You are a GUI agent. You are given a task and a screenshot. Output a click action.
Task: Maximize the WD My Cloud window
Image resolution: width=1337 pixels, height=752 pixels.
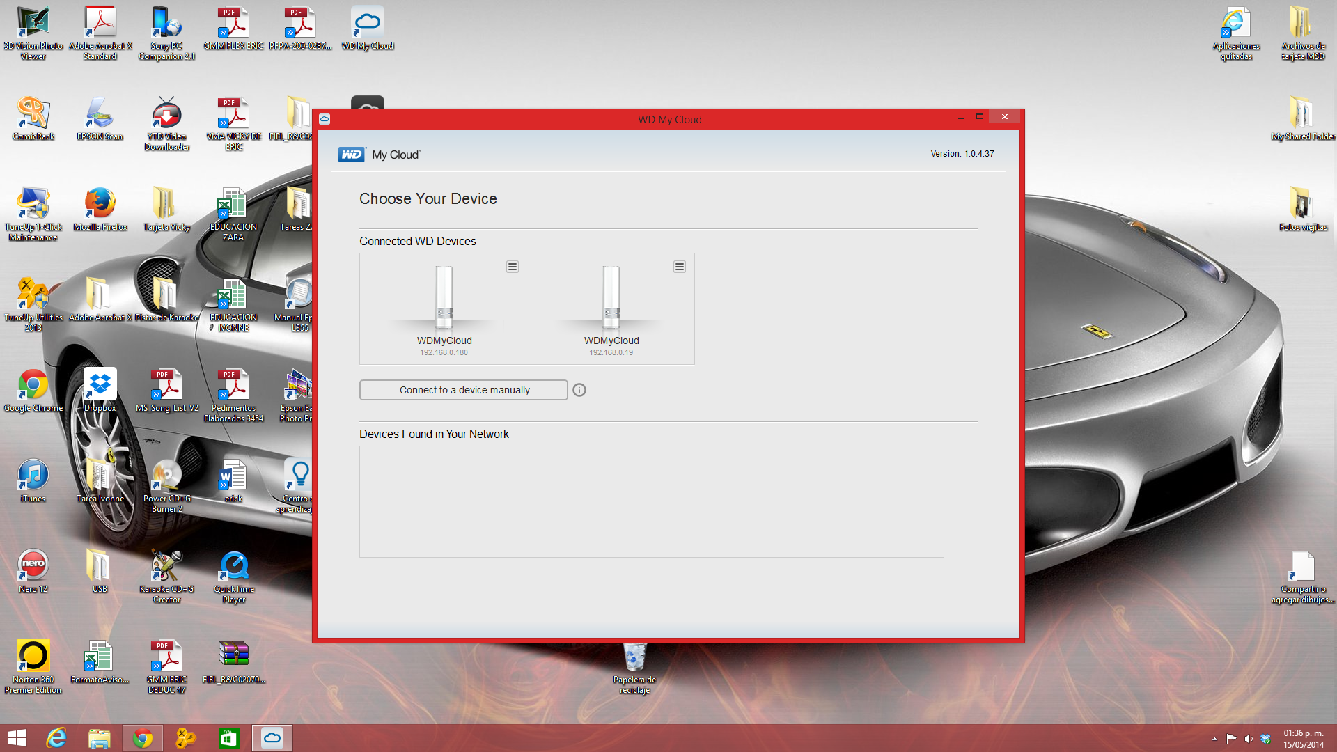tap(979, 118)
